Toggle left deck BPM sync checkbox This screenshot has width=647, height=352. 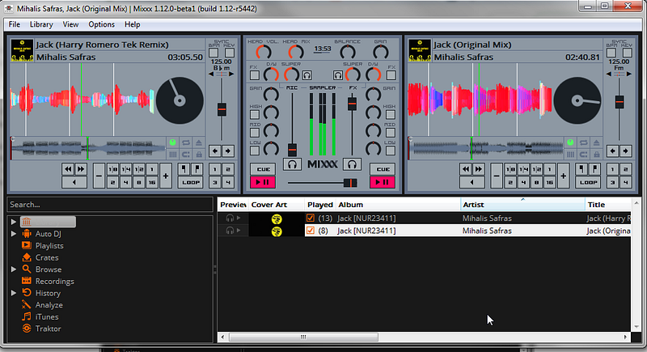[214, 53]
